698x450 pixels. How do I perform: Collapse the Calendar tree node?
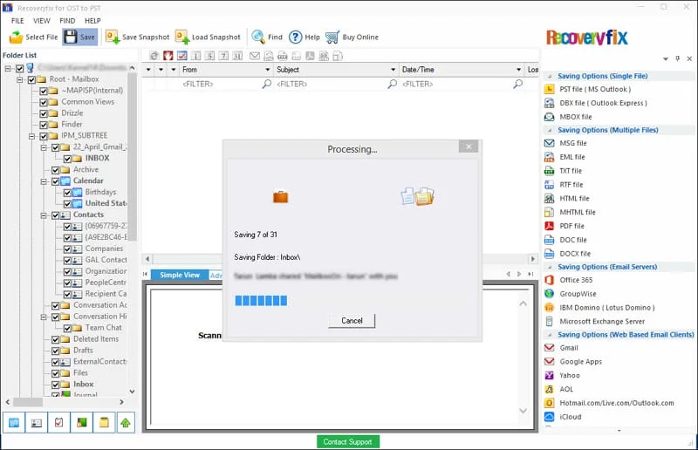44,181
